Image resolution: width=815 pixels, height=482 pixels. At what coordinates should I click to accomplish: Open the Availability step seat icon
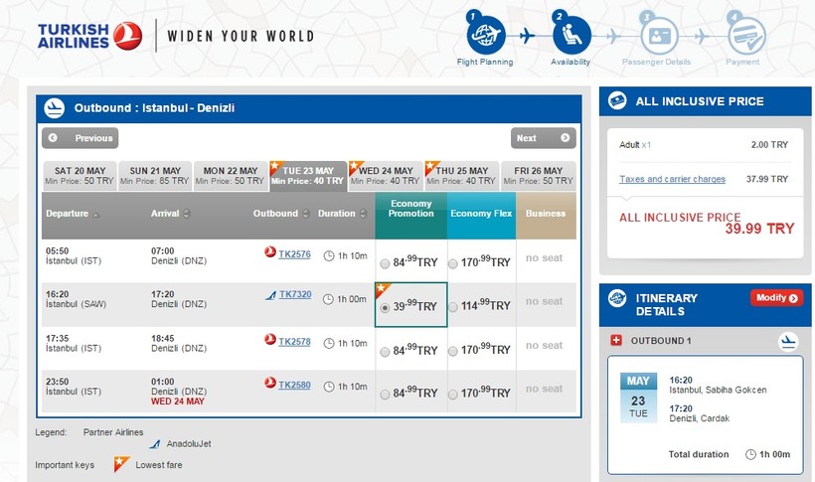coord(570,35)
